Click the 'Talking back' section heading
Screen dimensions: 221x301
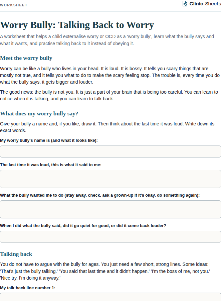point(16,254)
